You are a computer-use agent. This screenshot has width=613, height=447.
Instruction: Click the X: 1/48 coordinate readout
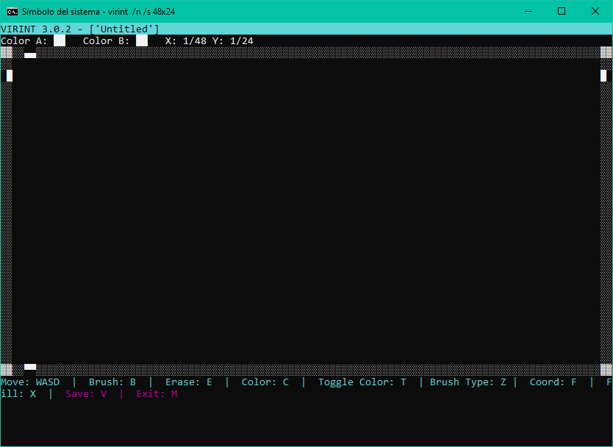(186, 40)
